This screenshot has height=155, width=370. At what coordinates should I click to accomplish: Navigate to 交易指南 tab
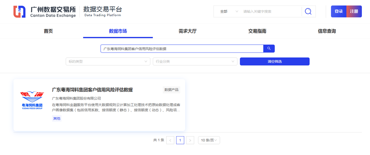(257, 31)
